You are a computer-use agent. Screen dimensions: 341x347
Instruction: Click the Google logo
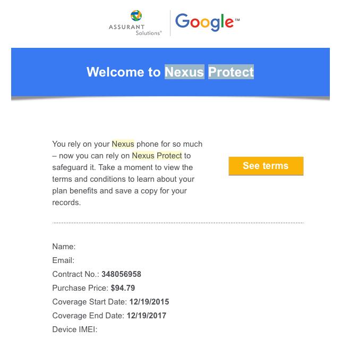[x=208, y=22]
